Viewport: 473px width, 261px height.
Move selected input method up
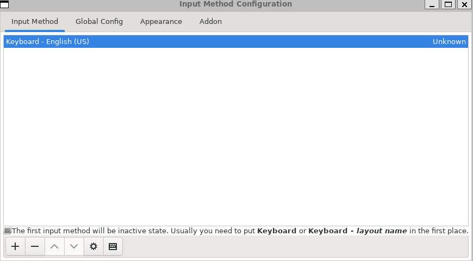pyautogui.click(x=54, y=246)
